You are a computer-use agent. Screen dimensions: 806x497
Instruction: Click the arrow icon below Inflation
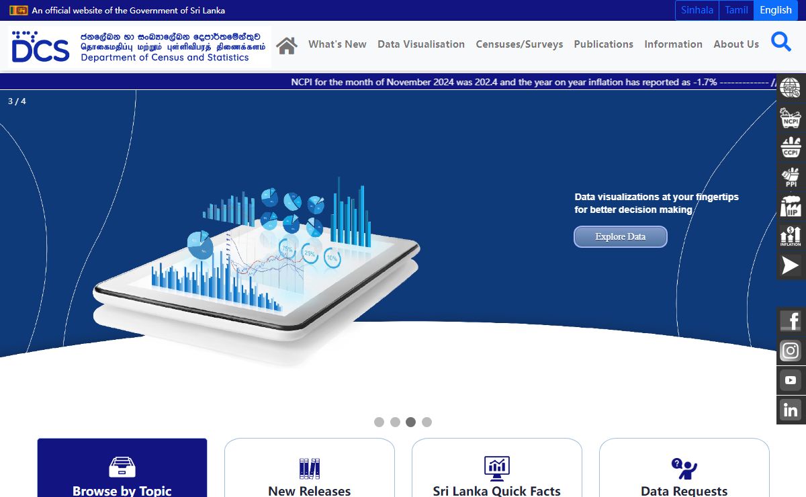(791, 265)
